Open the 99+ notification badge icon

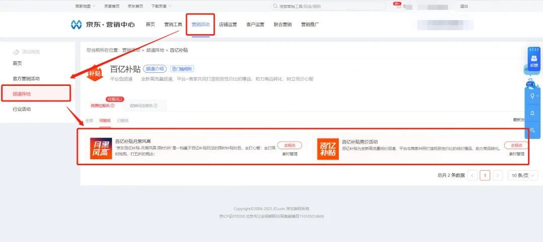pos(397,4)
